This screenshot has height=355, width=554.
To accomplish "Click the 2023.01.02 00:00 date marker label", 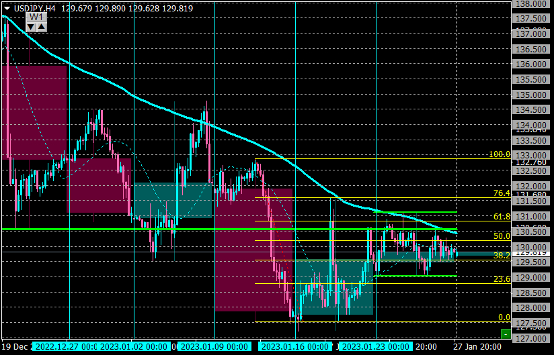I will 133,346.
